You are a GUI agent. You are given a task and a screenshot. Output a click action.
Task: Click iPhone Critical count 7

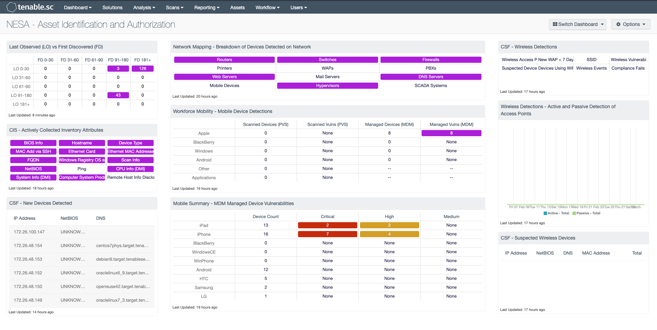(327, 234)
